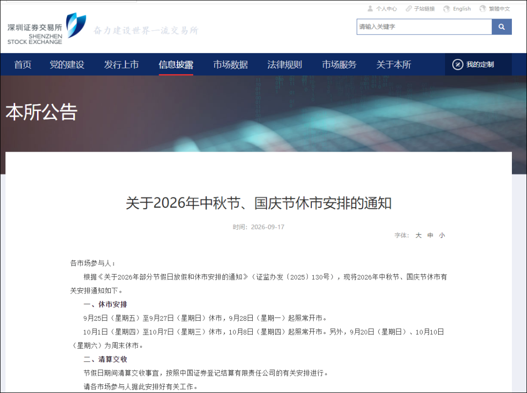
Task: Click the publish date 2026-09-17
Action: point(267,227)
